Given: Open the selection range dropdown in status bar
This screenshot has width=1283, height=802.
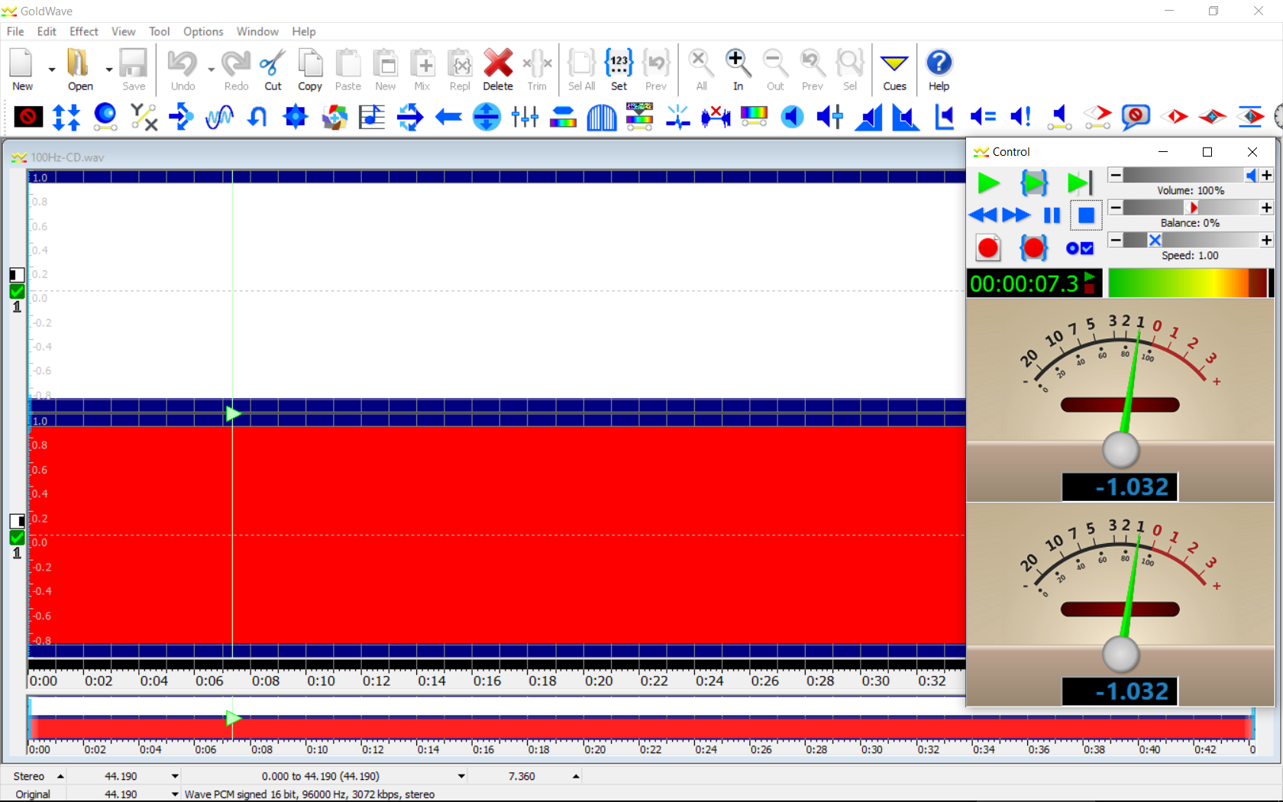Looking at the screenshot, I should click(461, 776).
